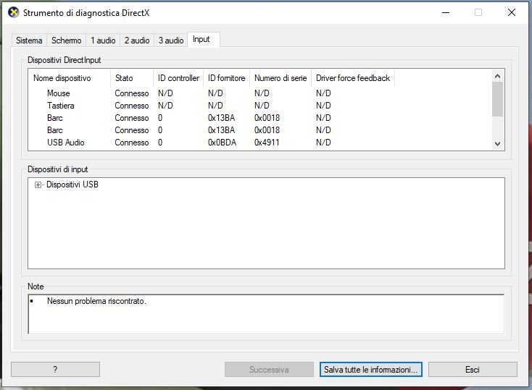This screenshot has width=532, height=390.
Task: Click the Esci button
Action: 473,369
